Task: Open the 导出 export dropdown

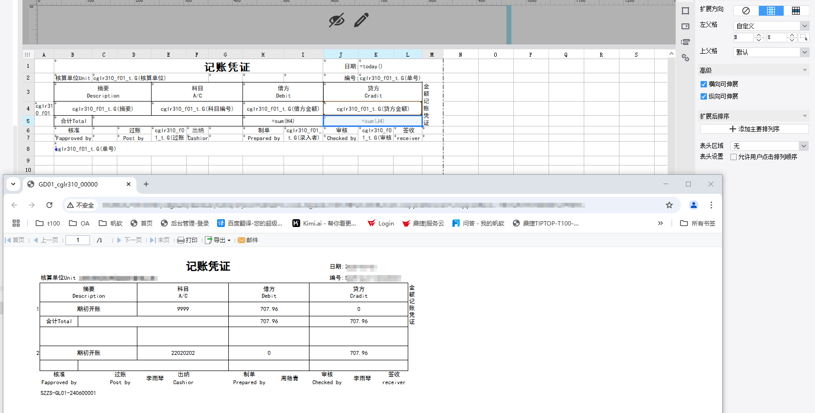Action: (218, 240)
